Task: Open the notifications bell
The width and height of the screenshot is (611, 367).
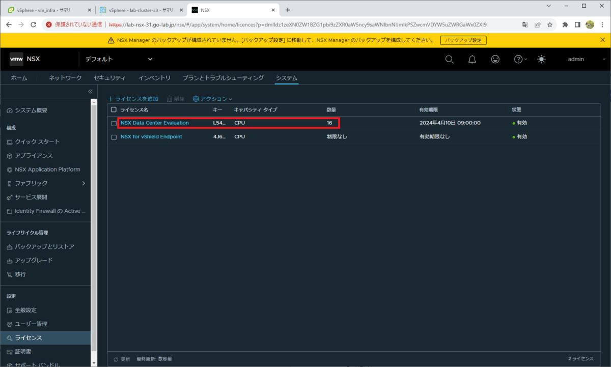Action: click(472, 60)
